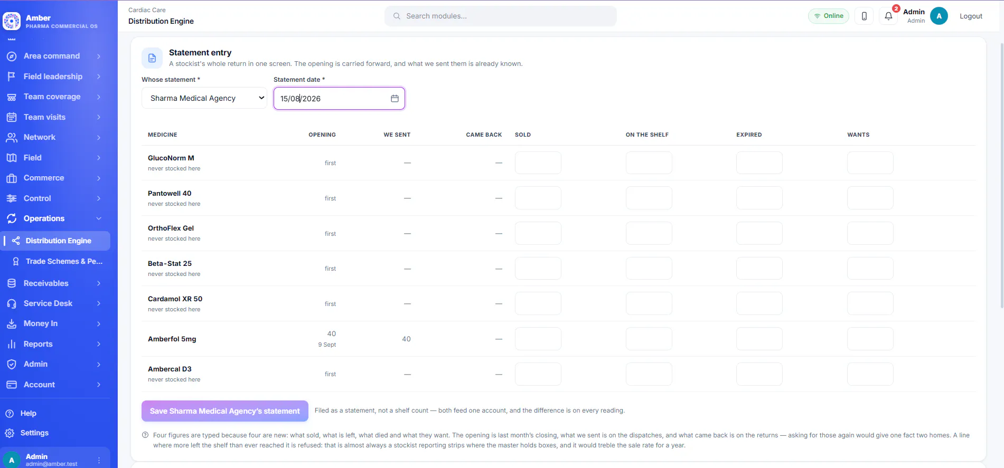Click On the shelf field for Pantowell 40
The width and height of the screenshot is (1004, 468).
click(x=649, y=198)
